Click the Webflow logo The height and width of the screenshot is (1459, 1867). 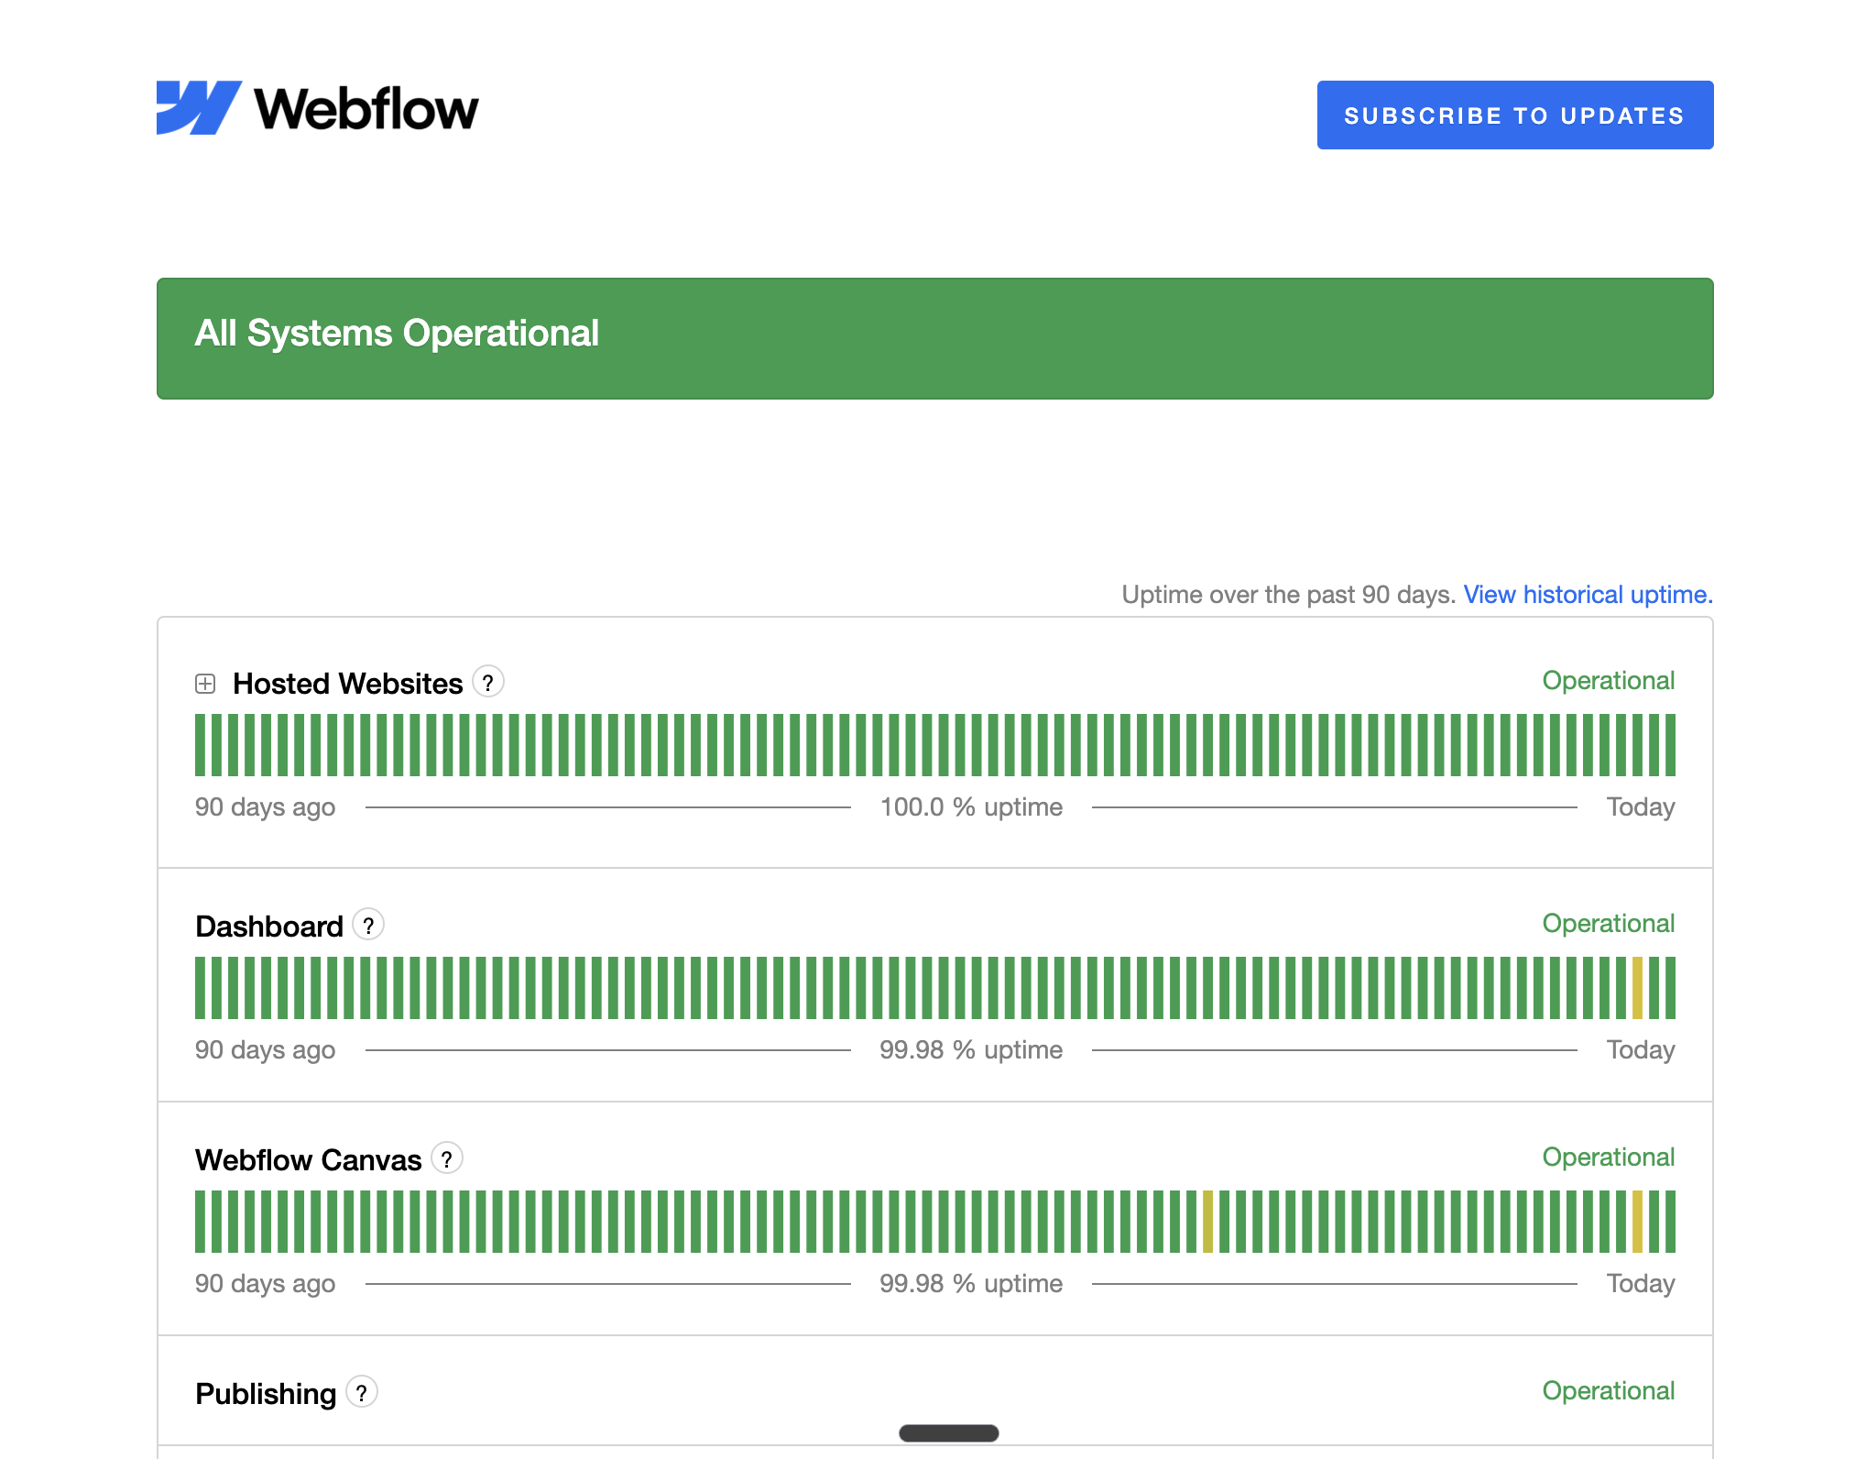[x=317, y=108]
